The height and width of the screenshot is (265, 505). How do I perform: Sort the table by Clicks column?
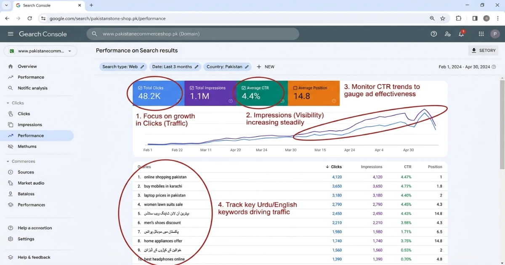tap(334, 167)
